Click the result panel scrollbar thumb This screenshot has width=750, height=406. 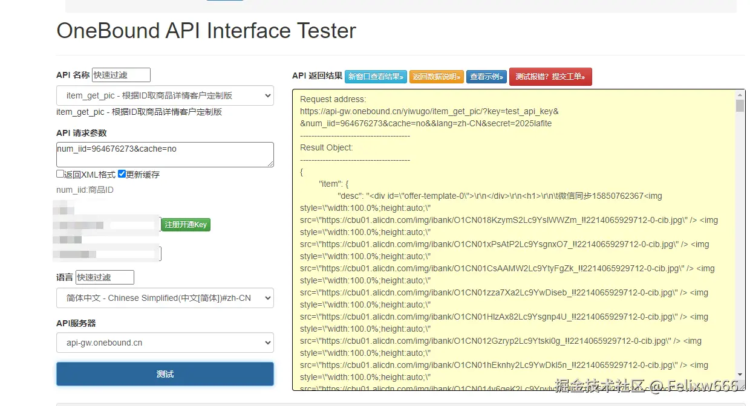tap(740, 106)
